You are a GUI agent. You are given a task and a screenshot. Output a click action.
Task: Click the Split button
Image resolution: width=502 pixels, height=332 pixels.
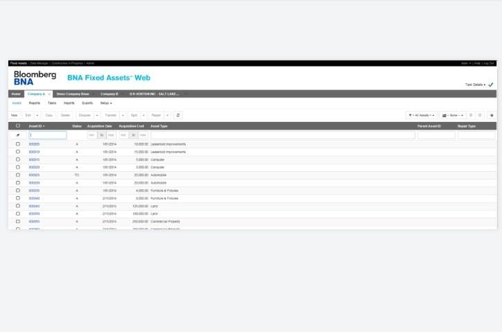134,115
